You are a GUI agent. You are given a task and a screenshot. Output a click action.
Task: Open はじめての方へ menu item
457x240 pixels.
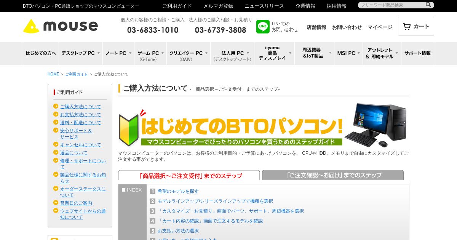coord(41,53)
